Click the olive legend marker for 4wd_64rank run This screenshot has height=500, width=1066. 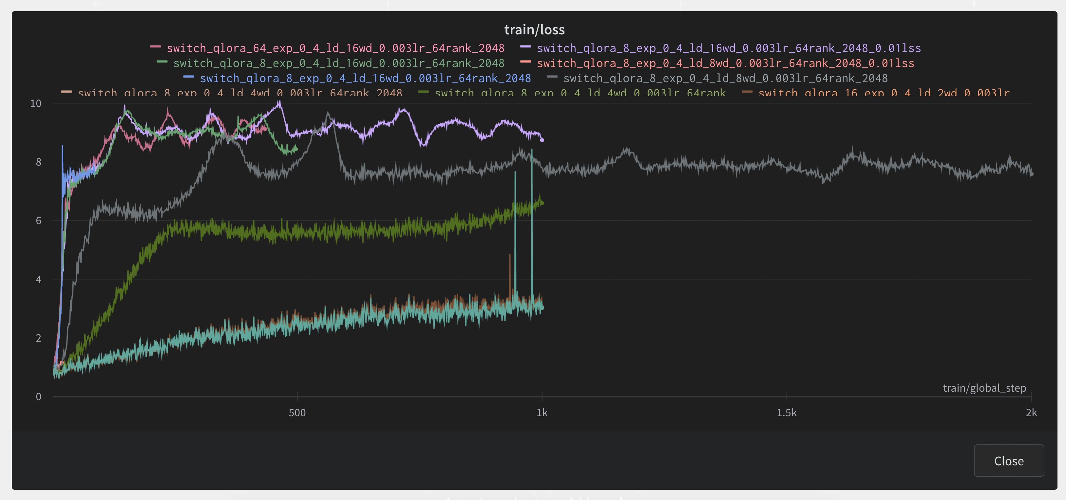424,92
